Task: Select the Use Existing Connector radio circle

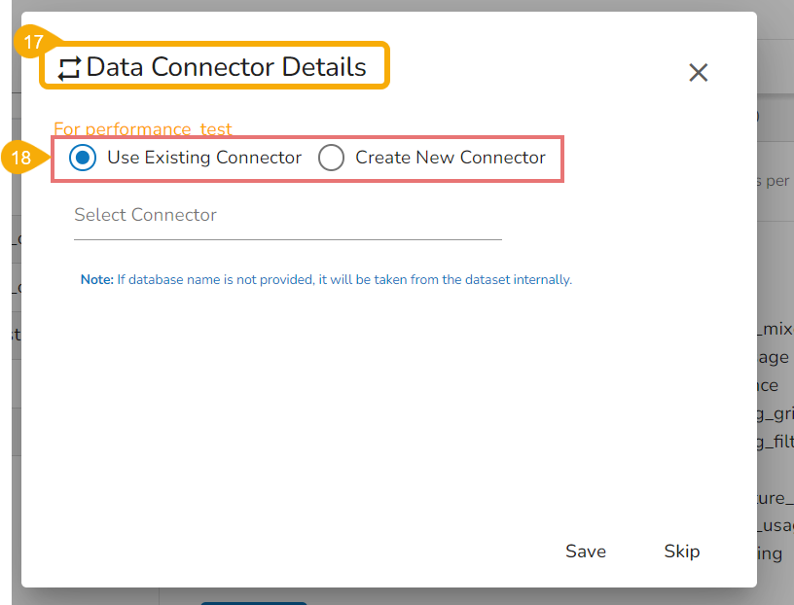Action: [x=84, y=158]
